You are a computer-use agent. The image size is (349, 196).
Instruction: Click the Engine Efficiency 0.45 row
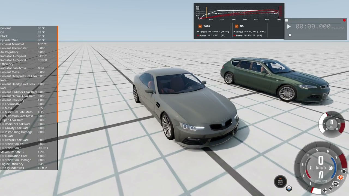(x=29, y=164)
